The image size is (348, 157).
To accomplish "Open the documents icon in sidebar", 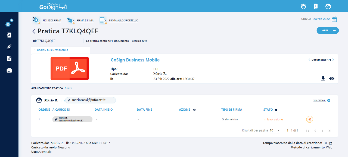I will (9, 59).
